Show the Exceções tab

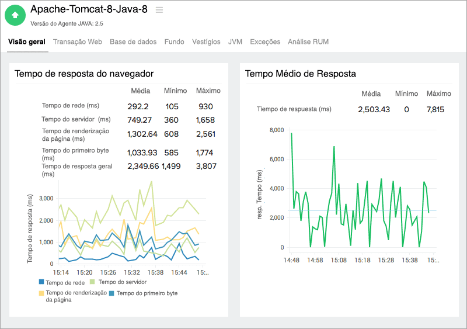click(265, 42)
